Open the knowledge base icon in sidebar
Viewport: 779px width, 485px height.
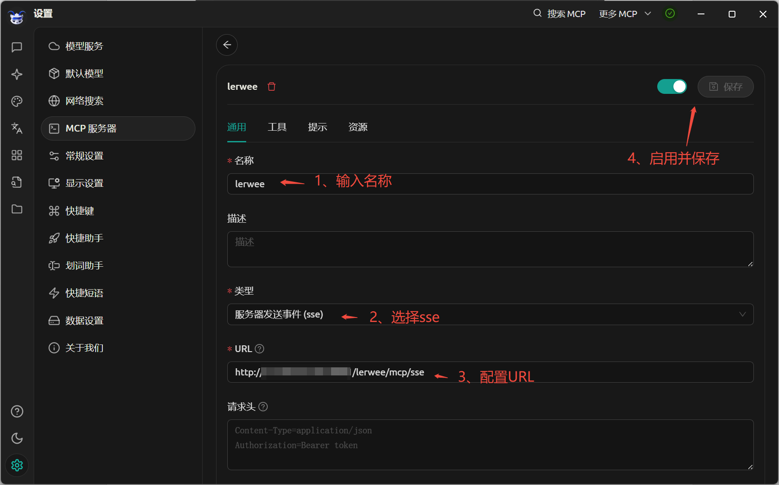coord(17,182)
